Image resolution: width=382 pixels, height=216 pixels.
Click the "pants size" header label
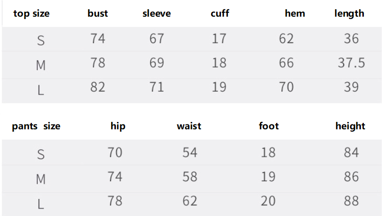[36, 126]
